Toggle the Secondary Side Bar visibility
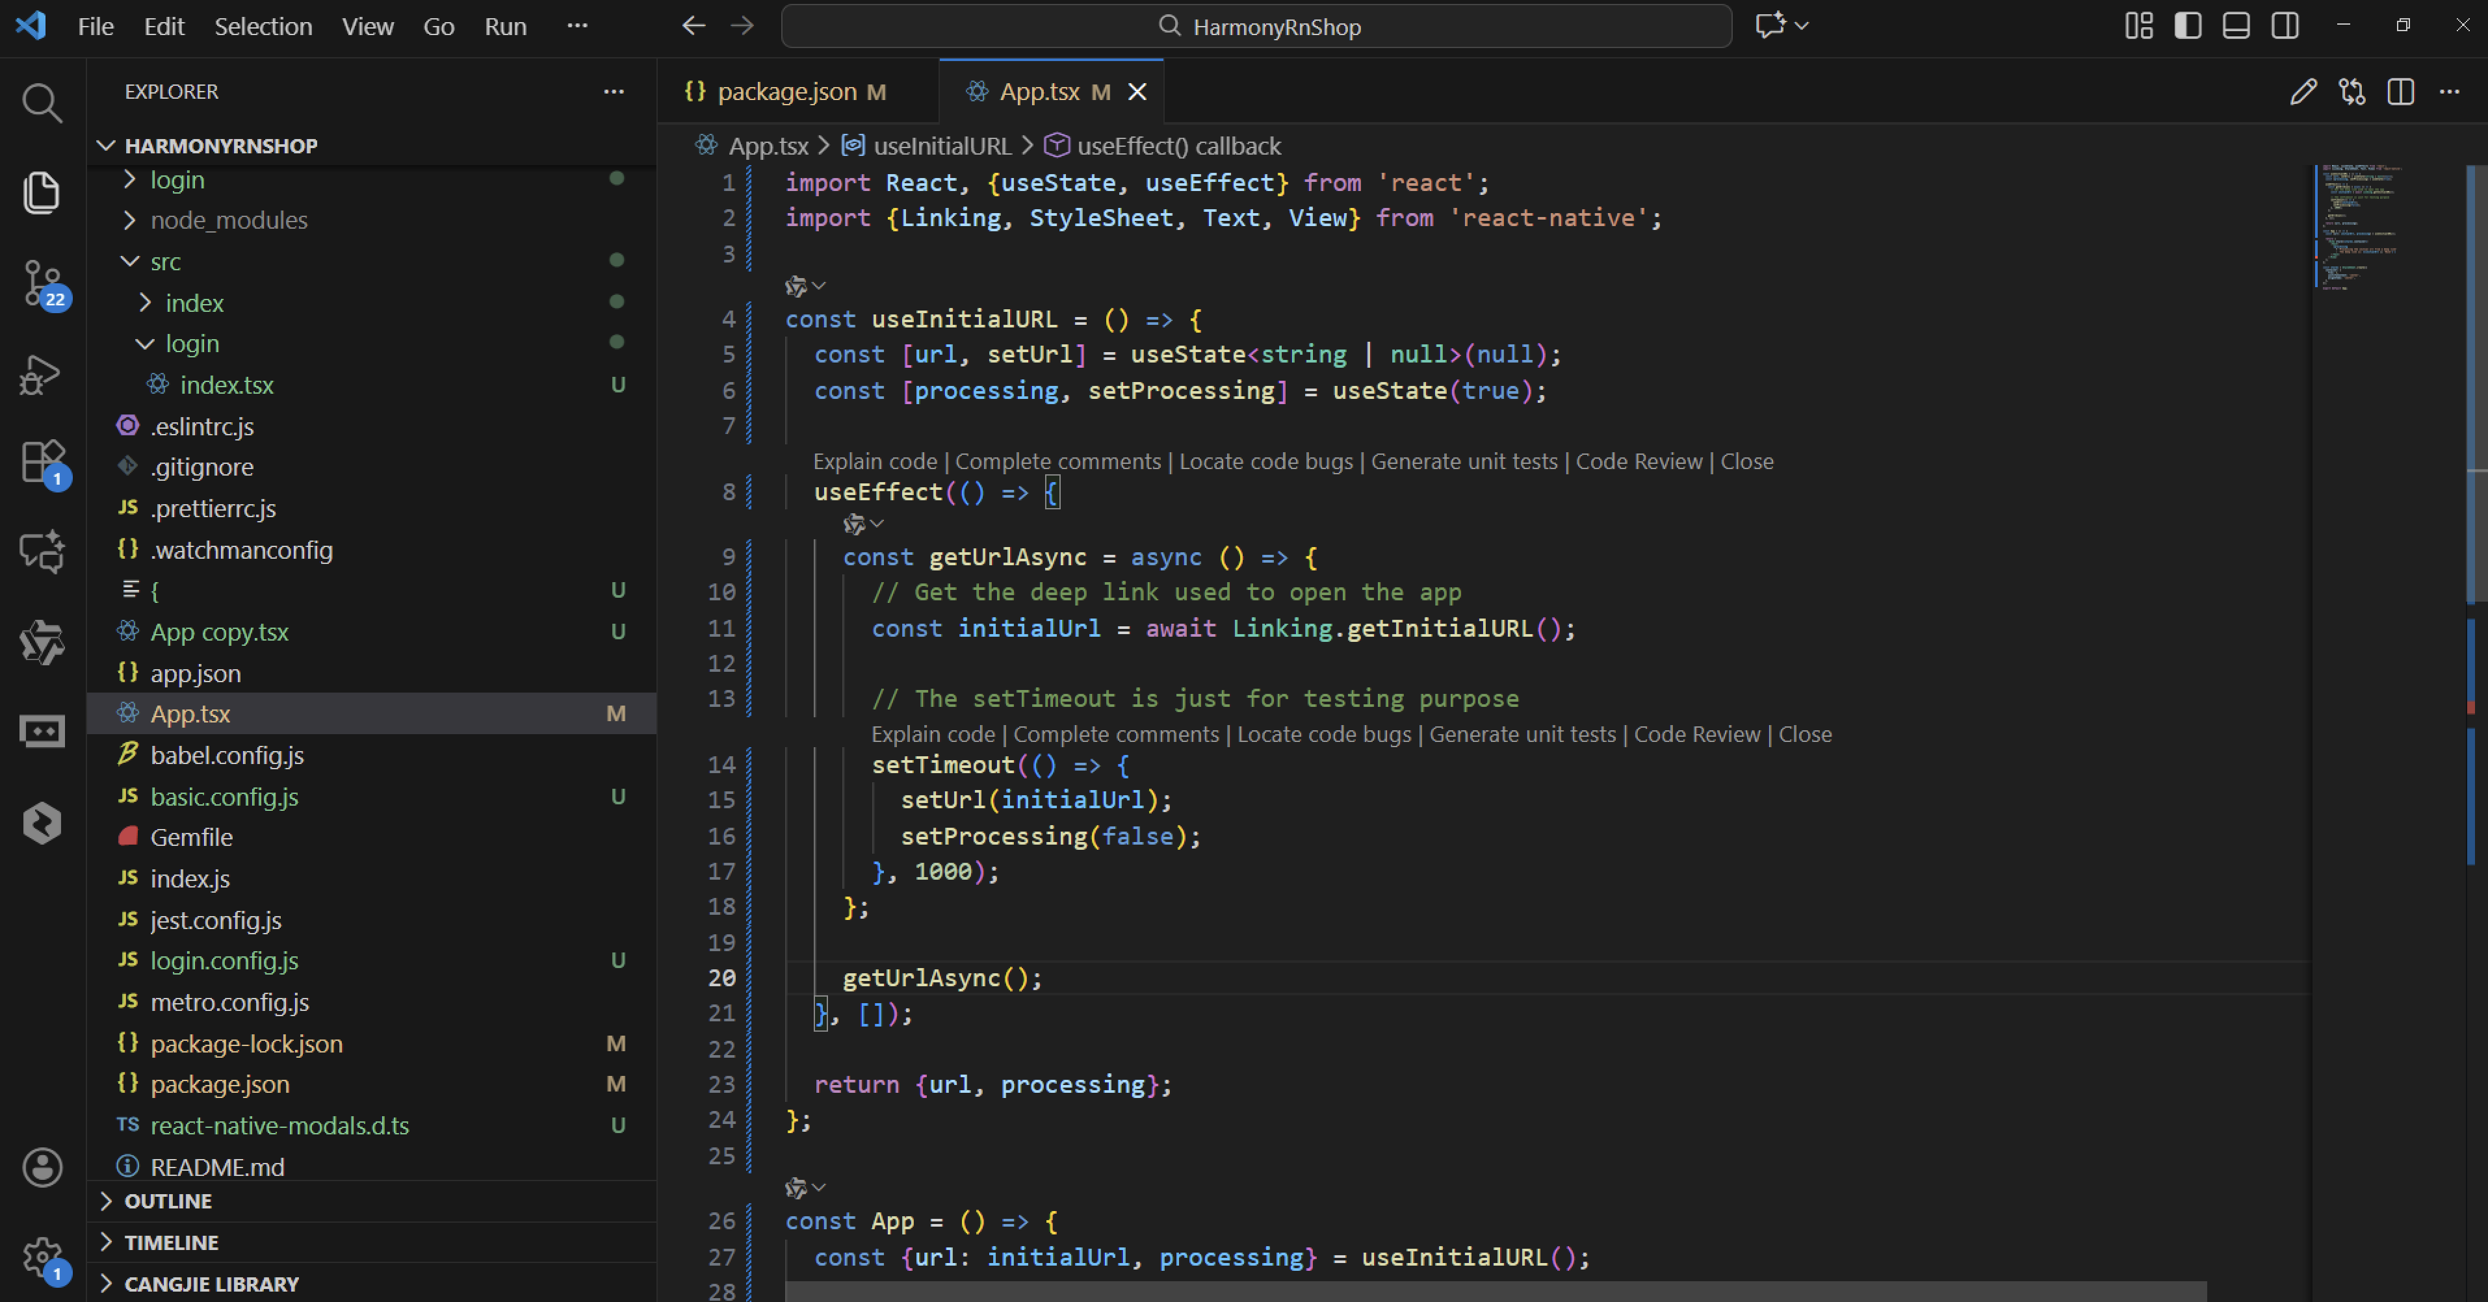Screen dimensions: 2488x1302 [2285, 26]
